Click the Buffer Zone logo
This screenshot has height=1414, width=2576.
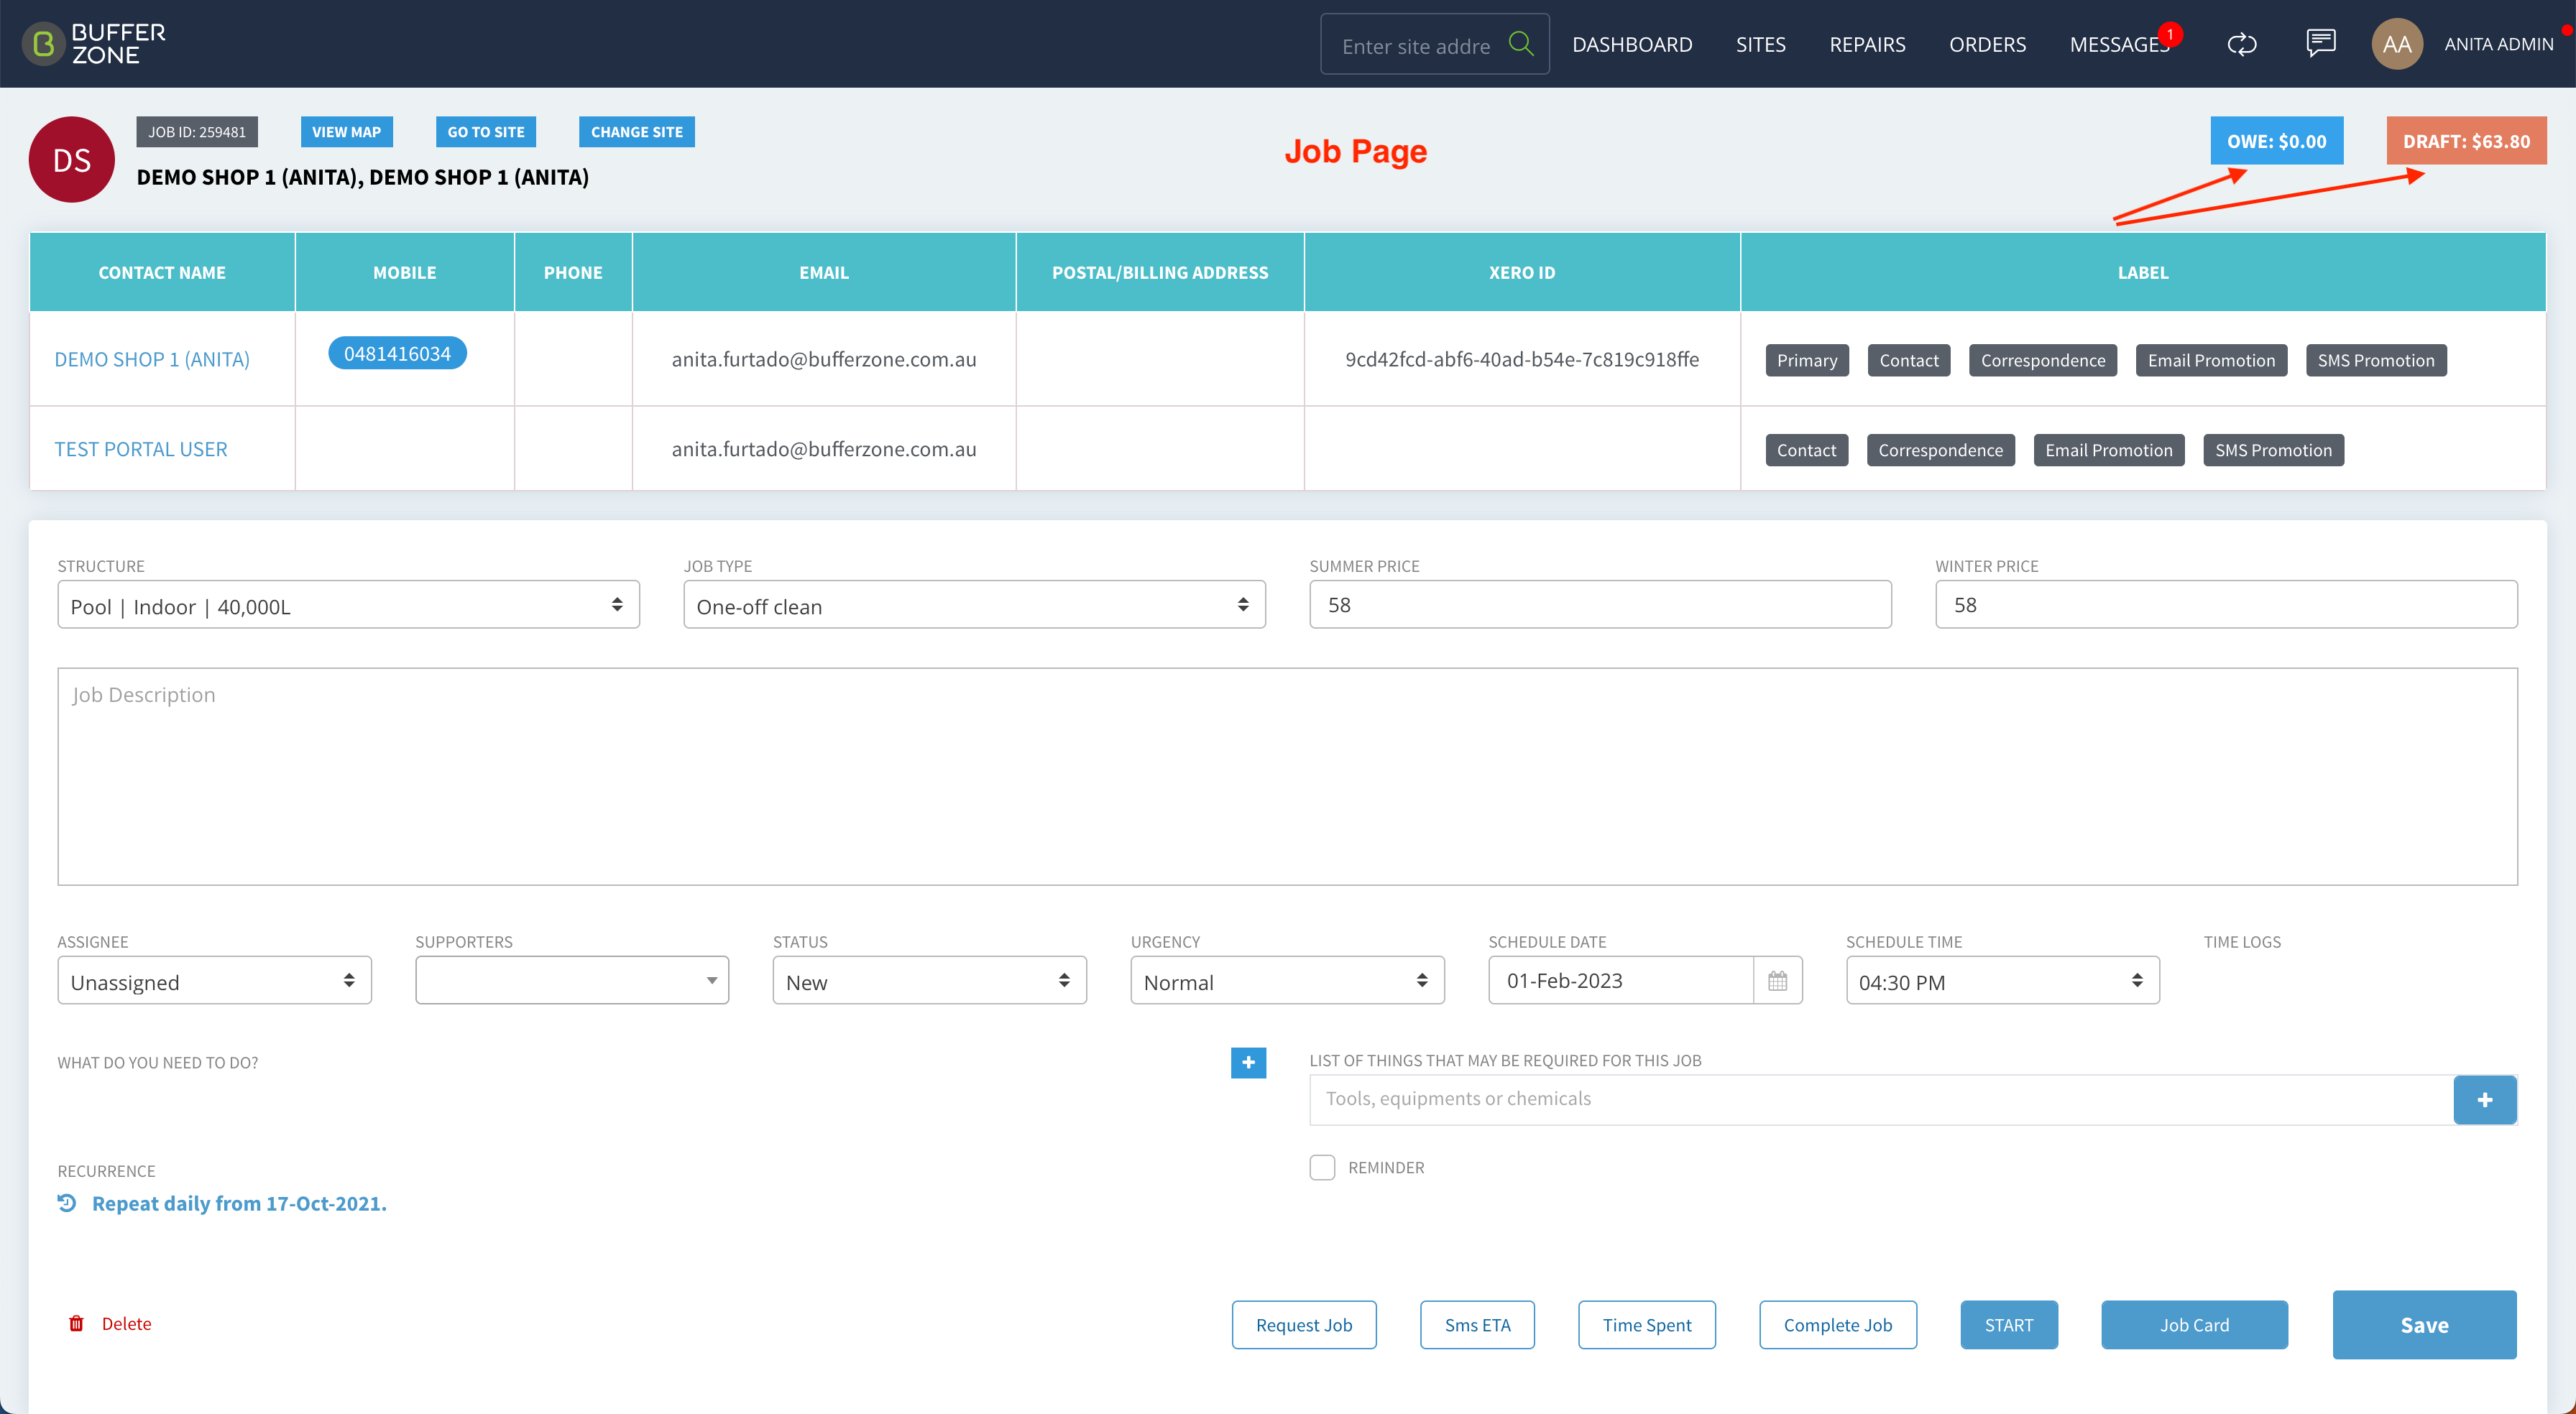(x=94, y=44)
